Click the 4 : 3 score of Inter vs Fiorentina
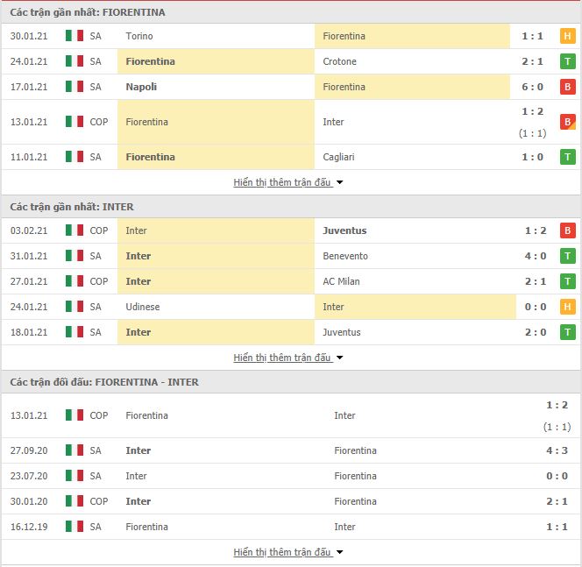 pyautogui.click(x=557, y=450)
